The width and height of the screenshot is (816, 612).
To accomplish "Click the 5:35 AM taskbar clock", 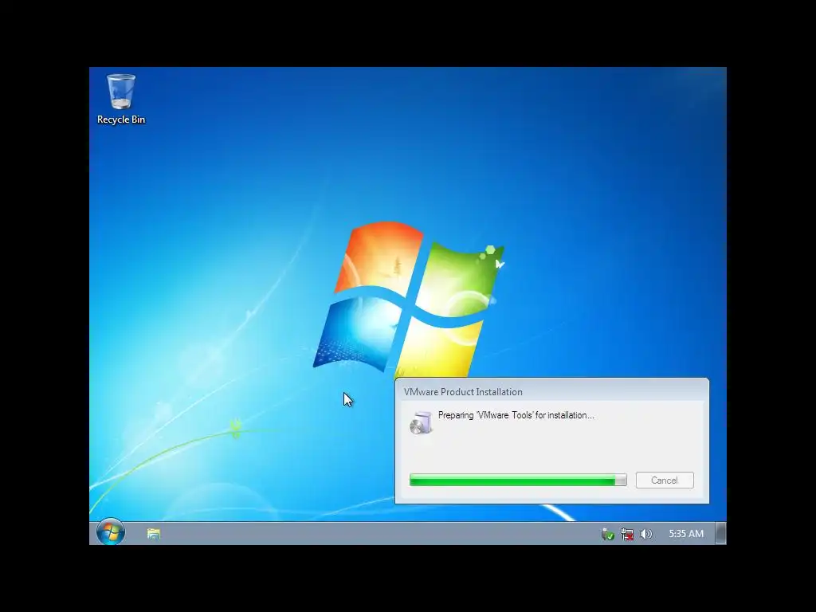I will 686,534.
